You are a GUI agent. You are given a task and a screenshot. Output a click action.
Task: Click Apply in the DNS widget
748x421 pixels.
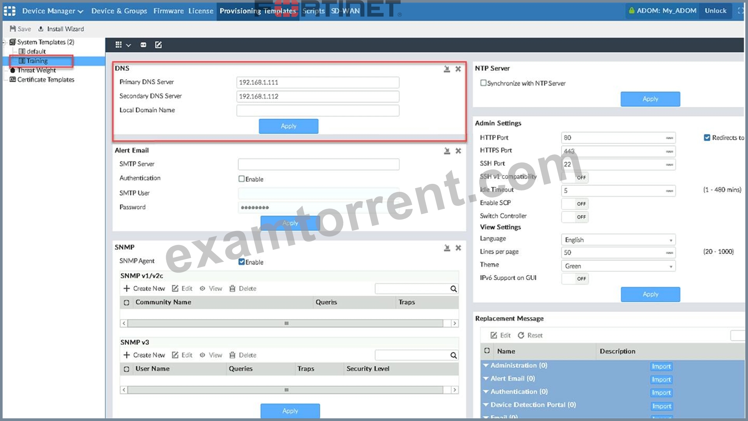coord(288,126)
